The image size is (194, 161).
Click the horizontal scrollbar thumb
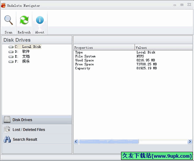tap(109, 141)
